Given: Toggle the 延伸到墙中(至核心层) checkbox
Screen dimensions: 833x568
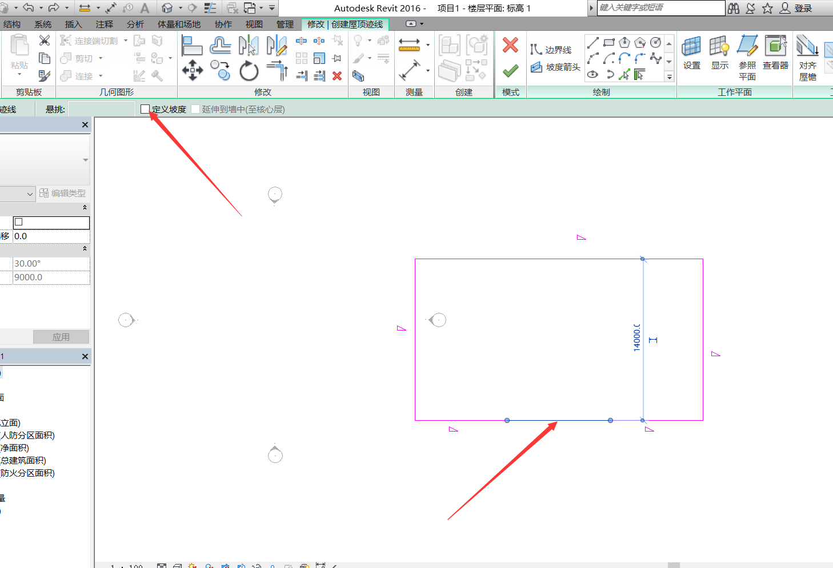Looking at the screenshot, I should pos(195,109).
